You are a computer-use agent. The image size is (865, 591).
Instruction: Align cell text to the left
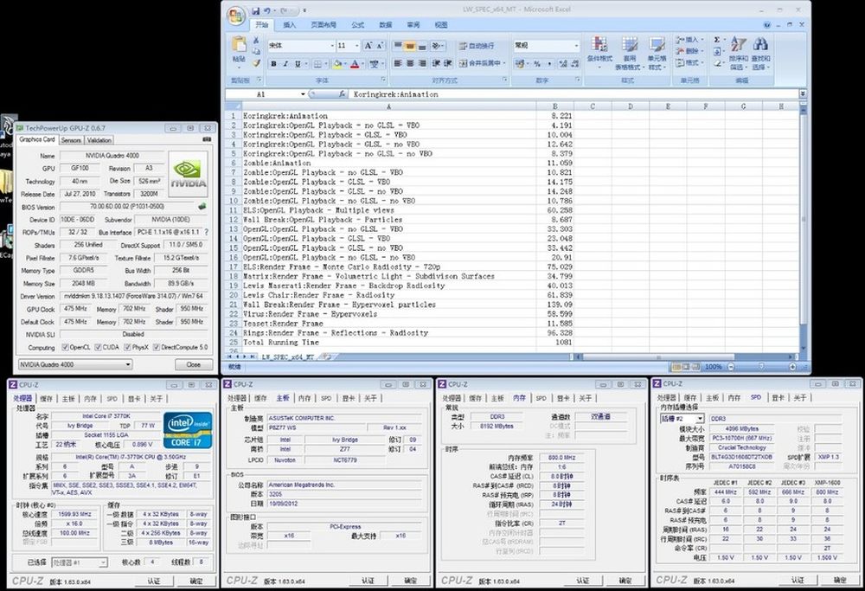point(398,63)
